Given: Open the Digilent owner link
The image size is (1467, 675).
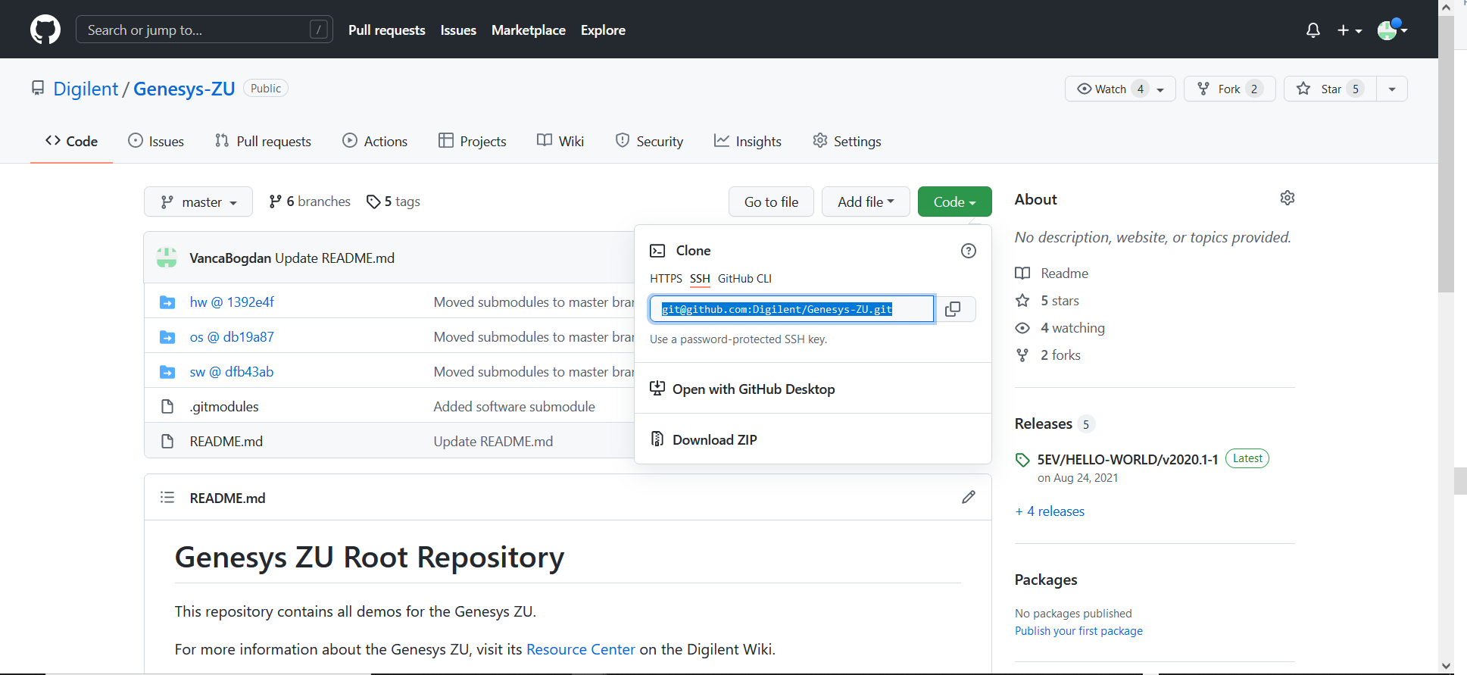Looking at the screenshot, I should click(x=86, y=89).
